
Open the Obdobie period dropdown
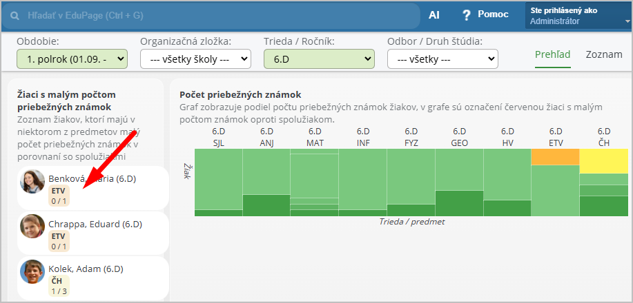(72, 59)
